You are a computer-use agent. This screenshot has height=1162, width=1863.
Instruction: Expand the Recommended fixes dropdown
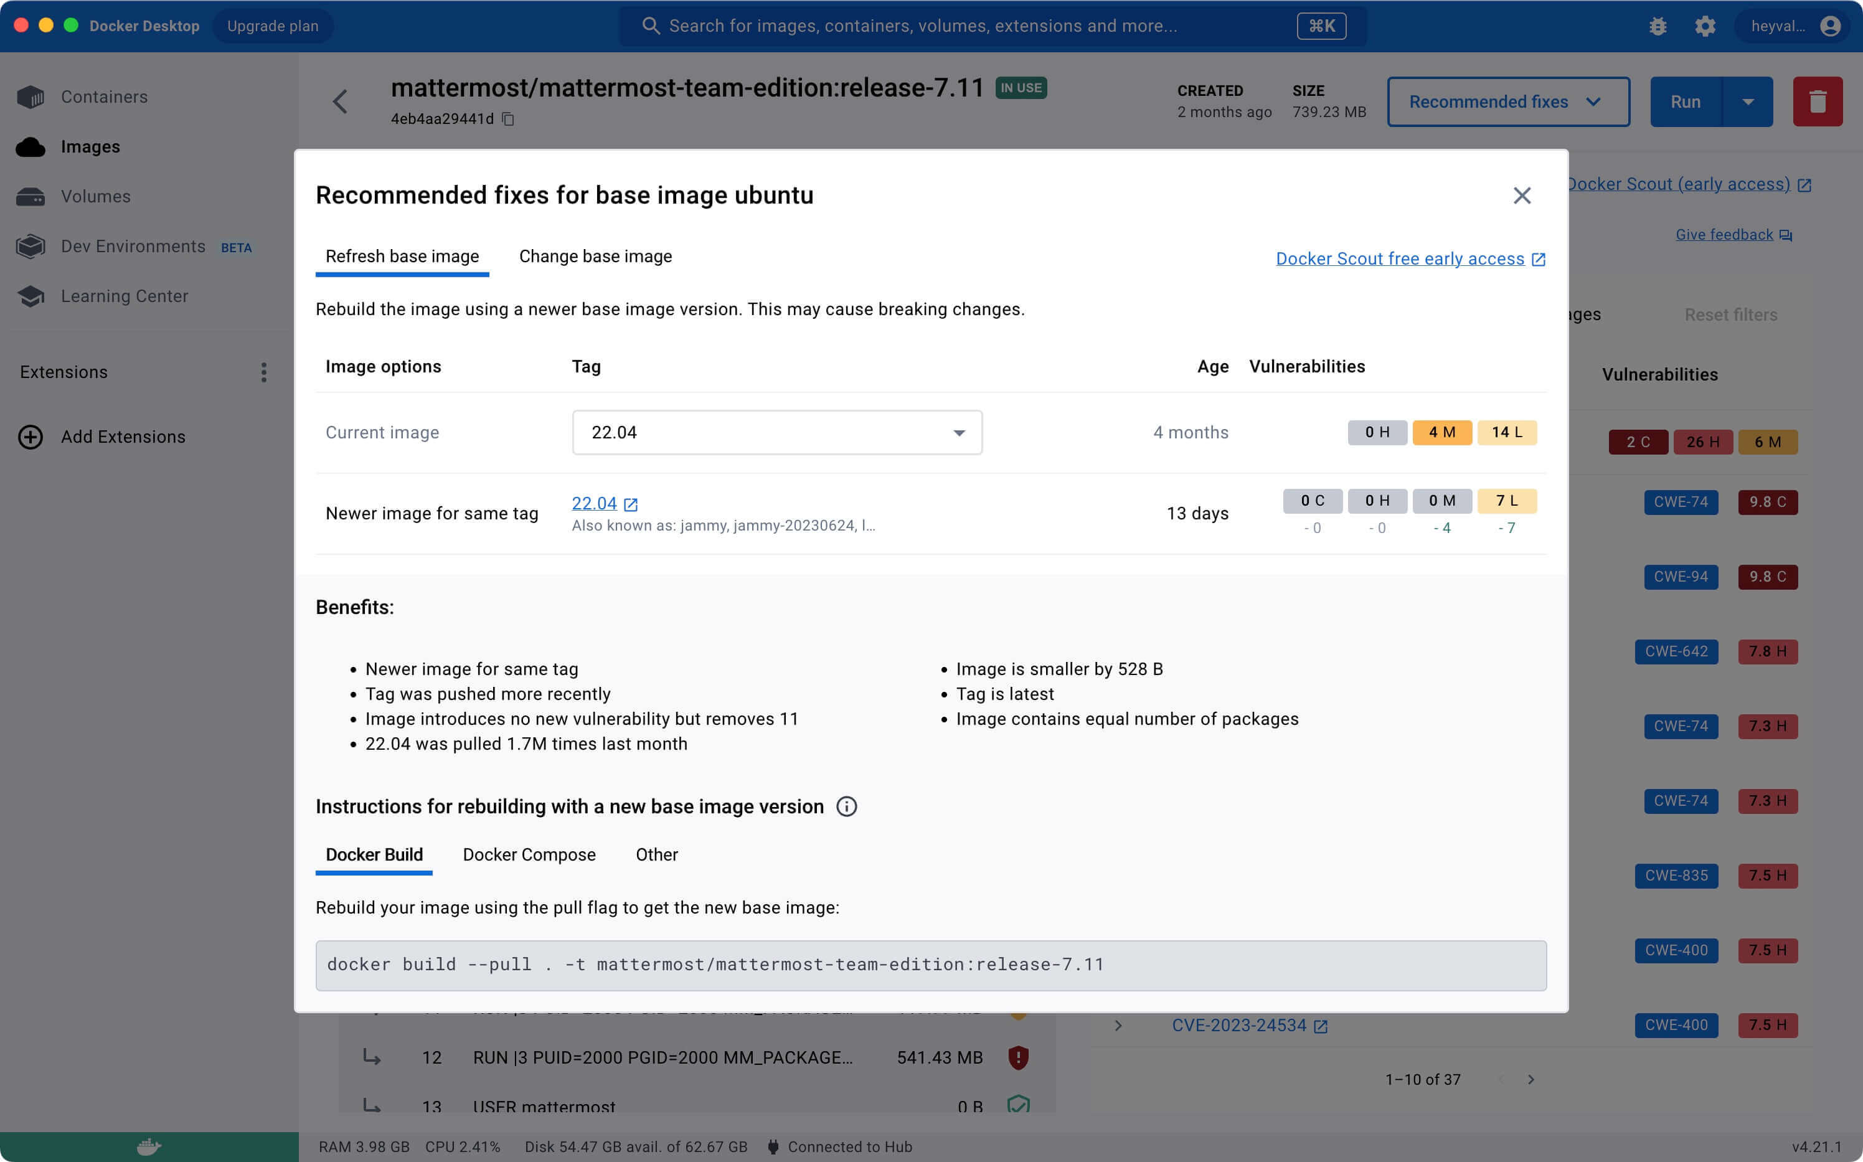point(1594,100)
